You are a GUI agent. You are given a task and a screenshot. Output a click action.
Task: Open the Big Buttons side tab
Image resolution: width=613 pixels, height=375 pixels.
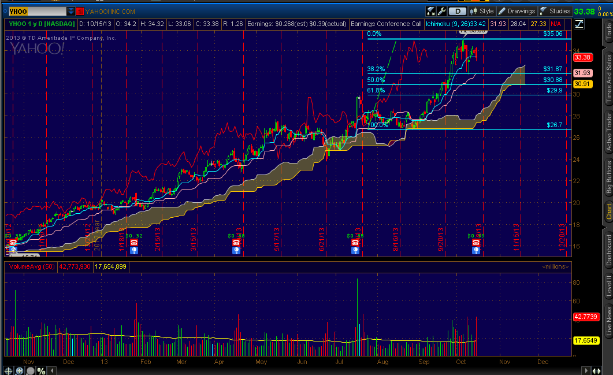(x=608, y=177)
